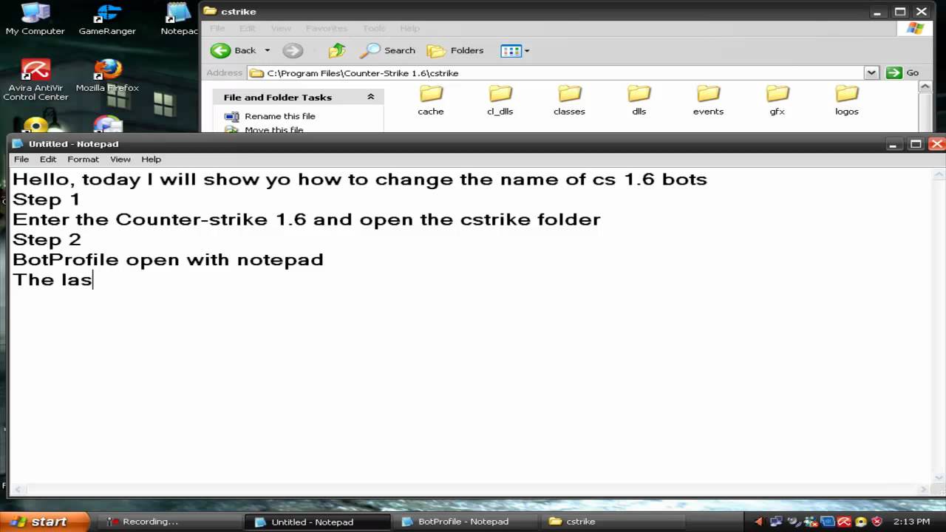The image size is (946, 532).
Task: Open the Tools menu in the cstrike window
Action: click(x=374, y=28)
